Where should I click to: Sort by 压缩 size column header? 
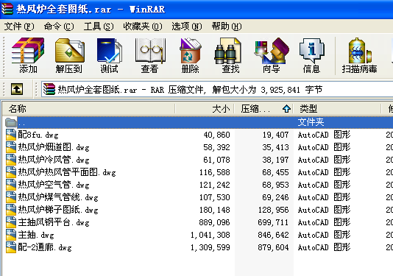point(263,109)
